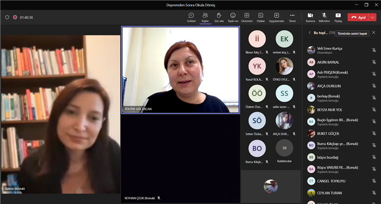Open Uygulamalar apps menu

click(276, 17)
